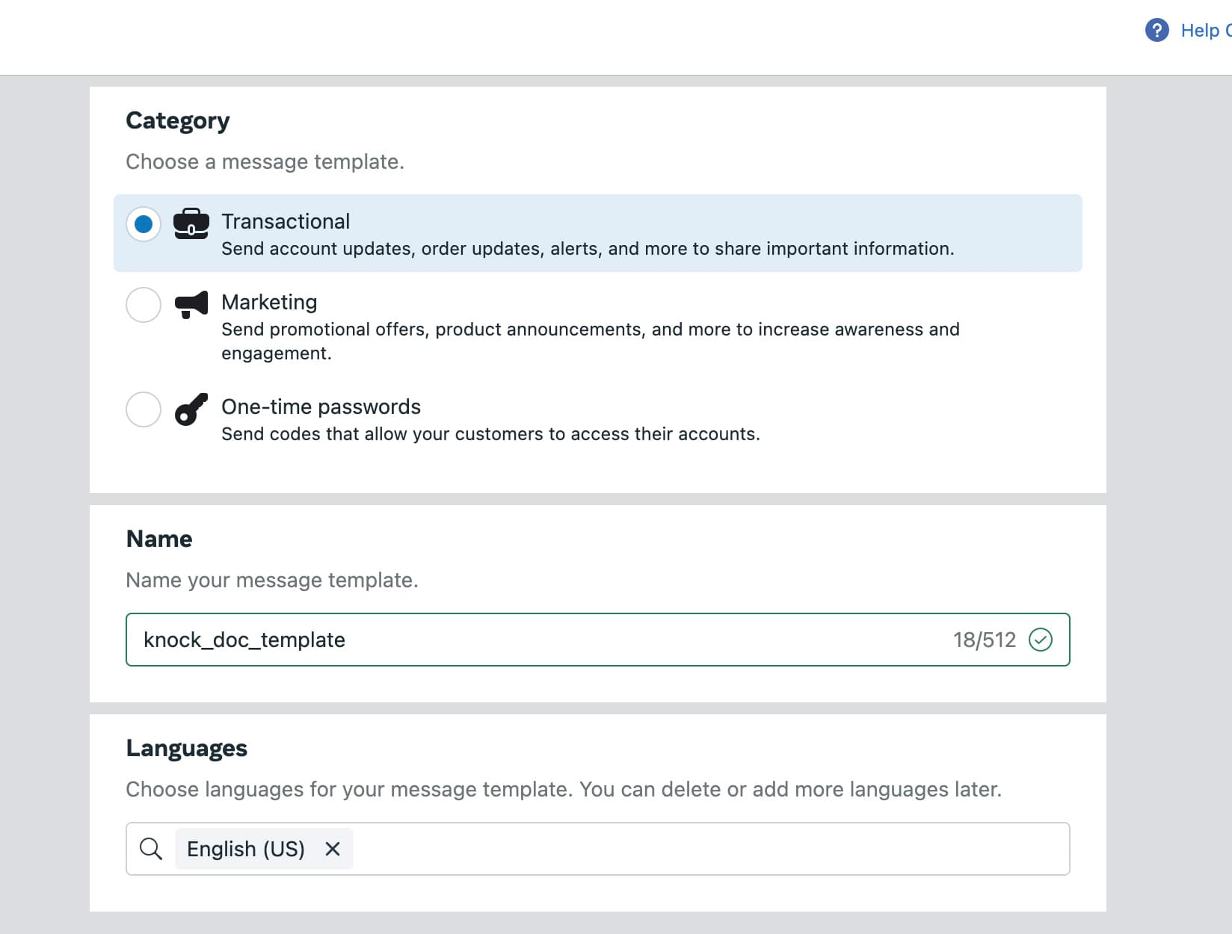Click the Transactional category title
The image size is (1232, 934).
point(286,221)
